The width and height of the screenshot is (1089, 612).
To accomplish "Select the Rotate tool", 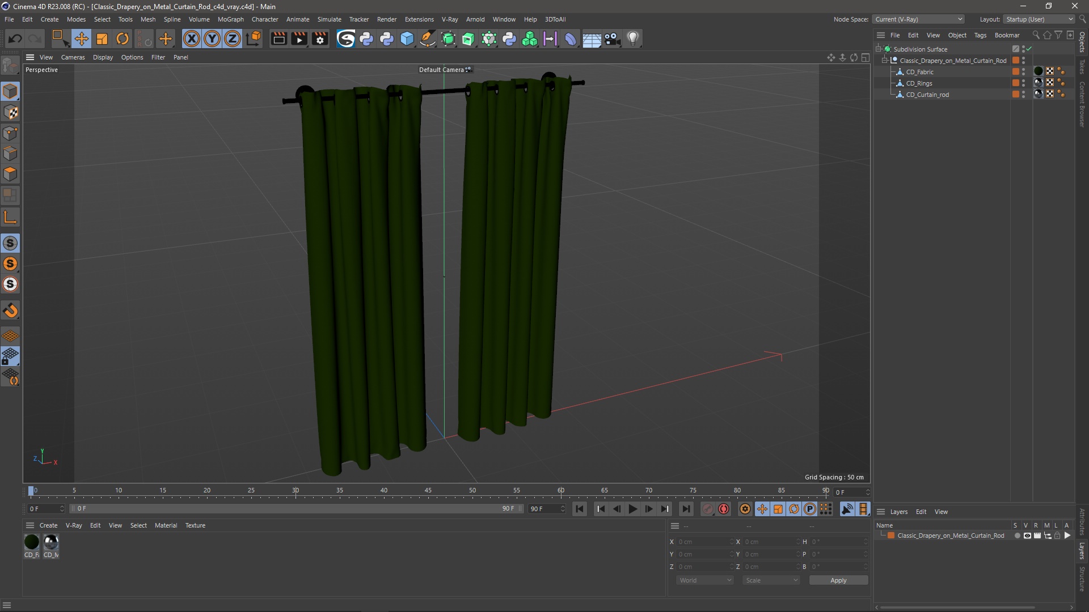I will [x=123, y=39].
